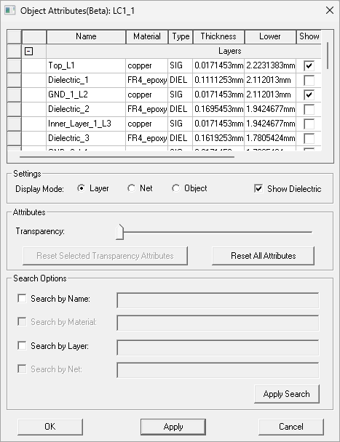Toggle Show checkbox for Top_L1 layer

point(309,65)
